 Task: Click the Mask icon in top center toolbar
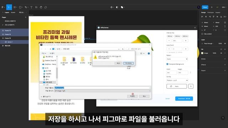tap(117, 7)
